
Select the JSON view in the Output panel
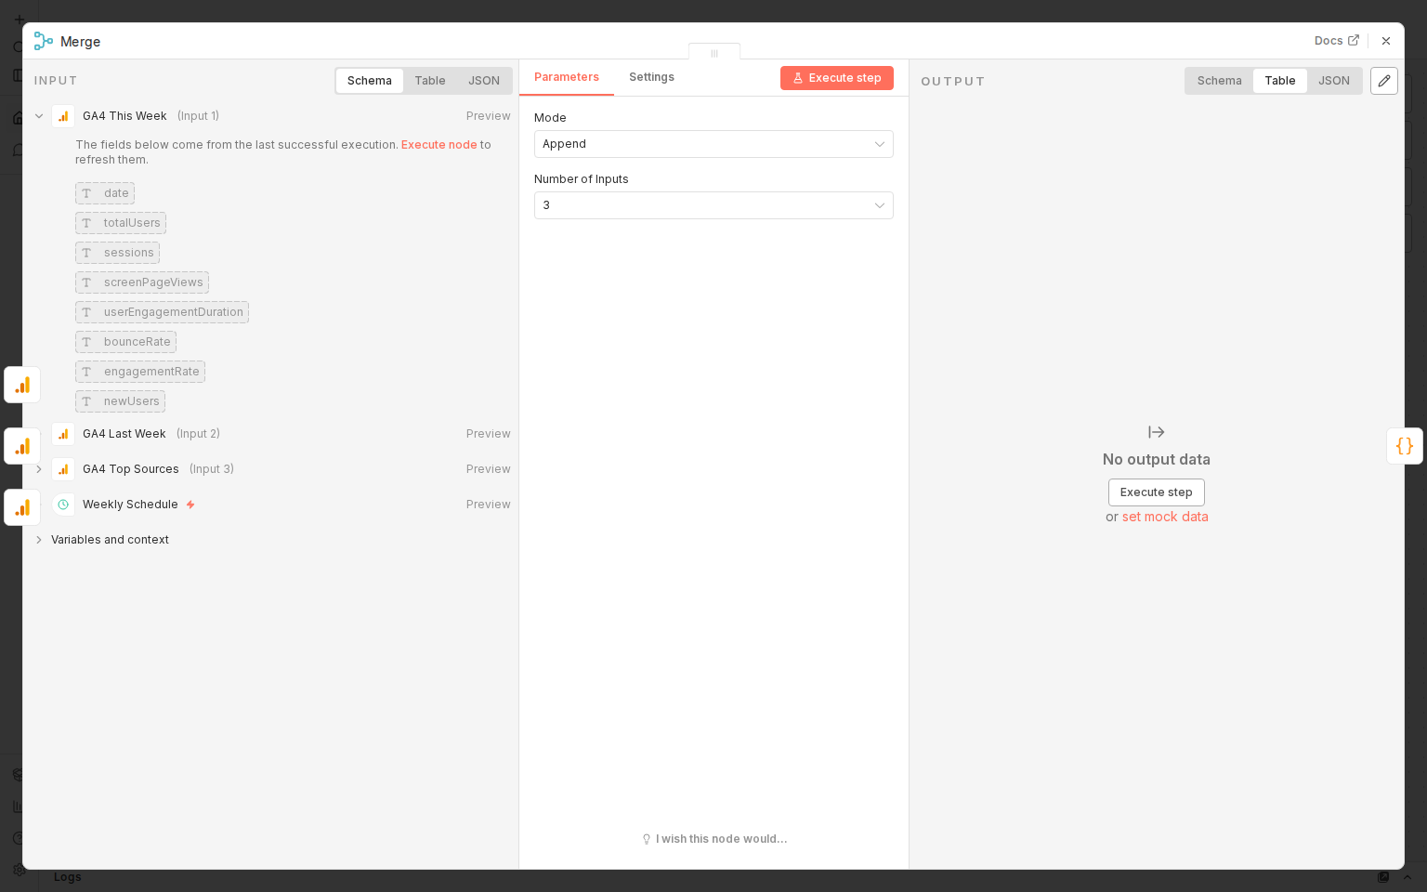click(x=1334, y=81)
